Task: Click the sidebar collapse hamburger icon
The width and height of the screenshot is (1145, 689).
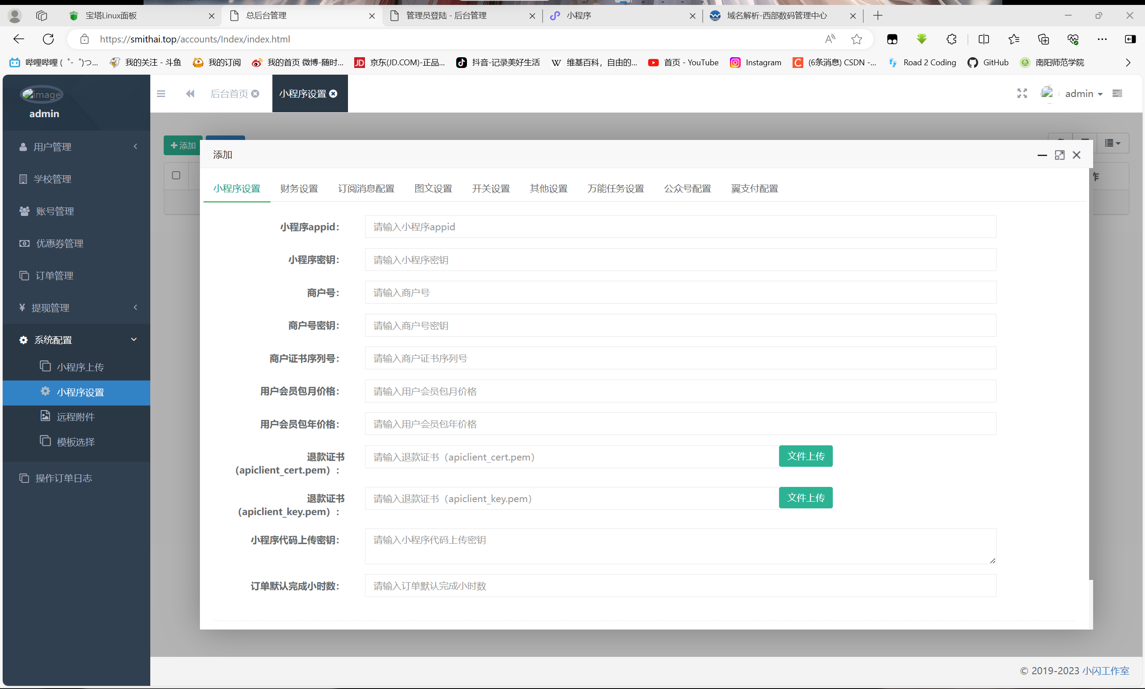Action: coord(161,94)
